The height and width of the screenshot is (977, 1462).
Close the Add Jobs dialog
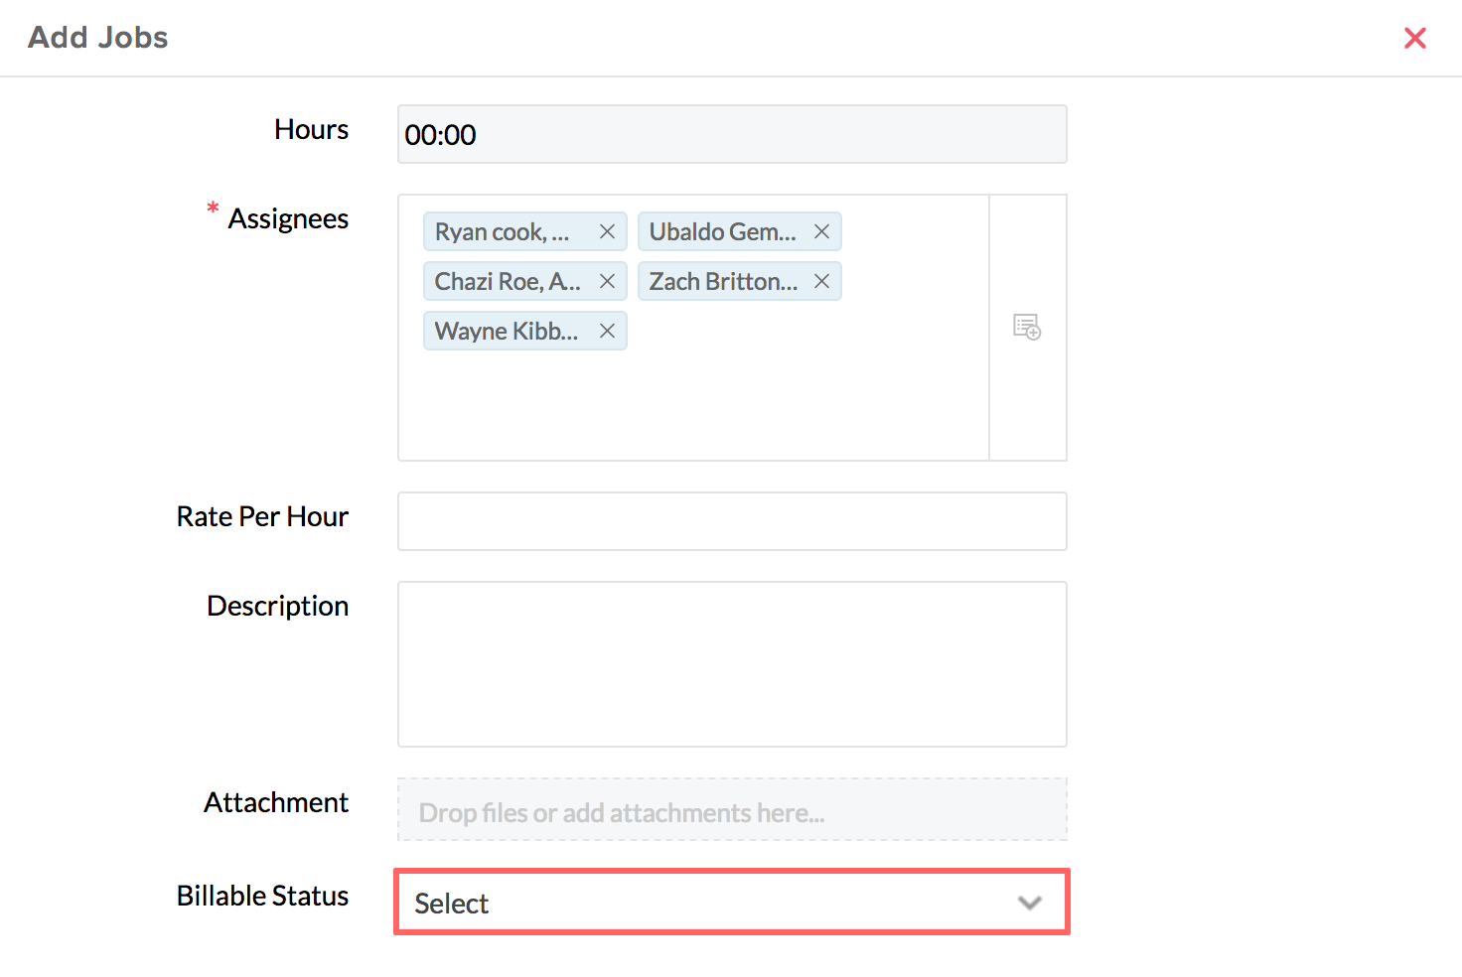point(1414,38)
